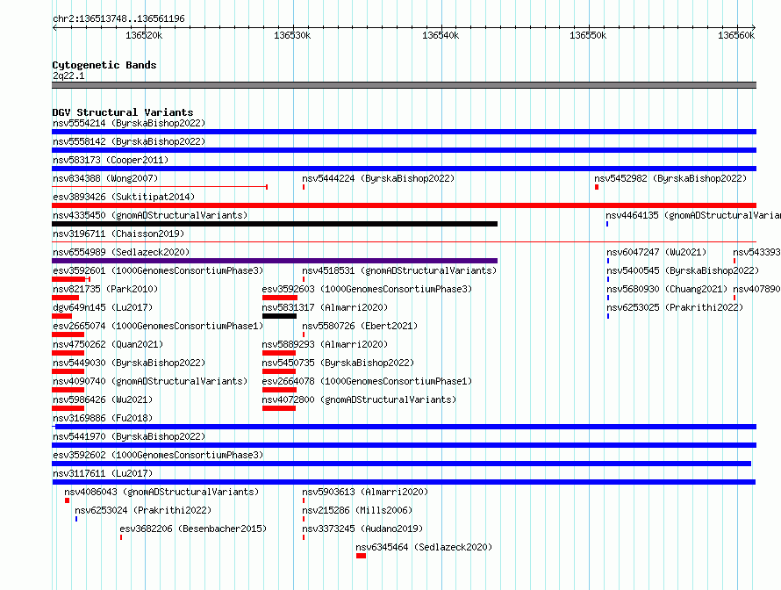This screenshot has width=781, height=590.
Task: Click the 136550k ruler tick label
Action: (588, 35)
